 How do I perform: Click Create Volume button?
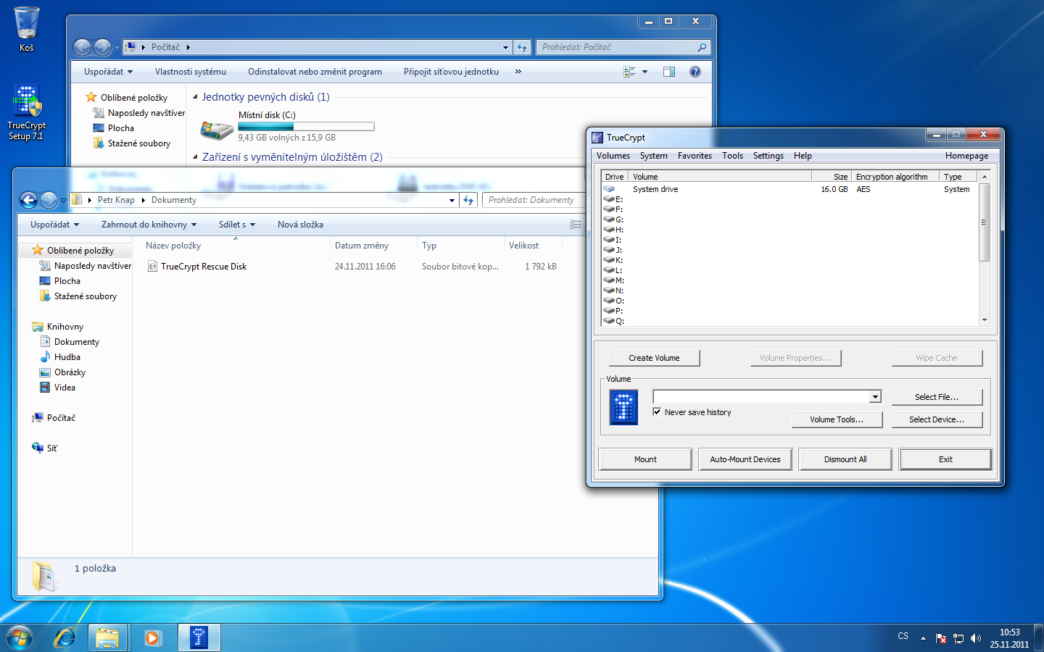(x=654, y=358)
